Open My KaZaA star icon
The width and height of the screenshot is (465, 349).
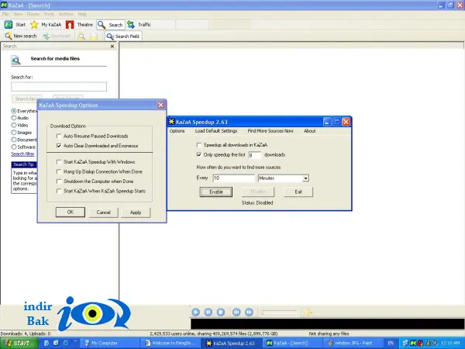pyautogui.click(x=34, y=25)
